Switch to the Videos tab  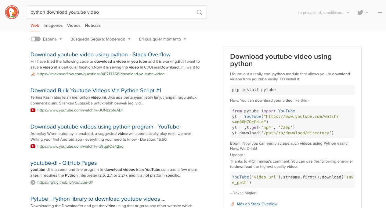click(74, 26)
